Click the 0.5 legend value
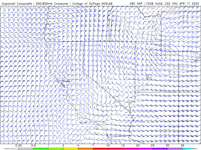201x150 pixels. (x=33, y=145)
